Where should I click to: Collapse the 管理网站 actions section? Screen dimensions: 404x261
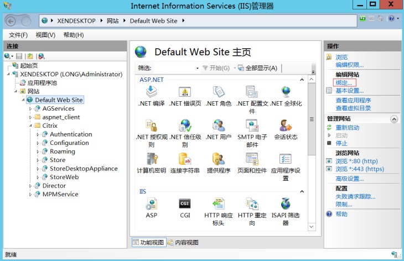point(394,119)
